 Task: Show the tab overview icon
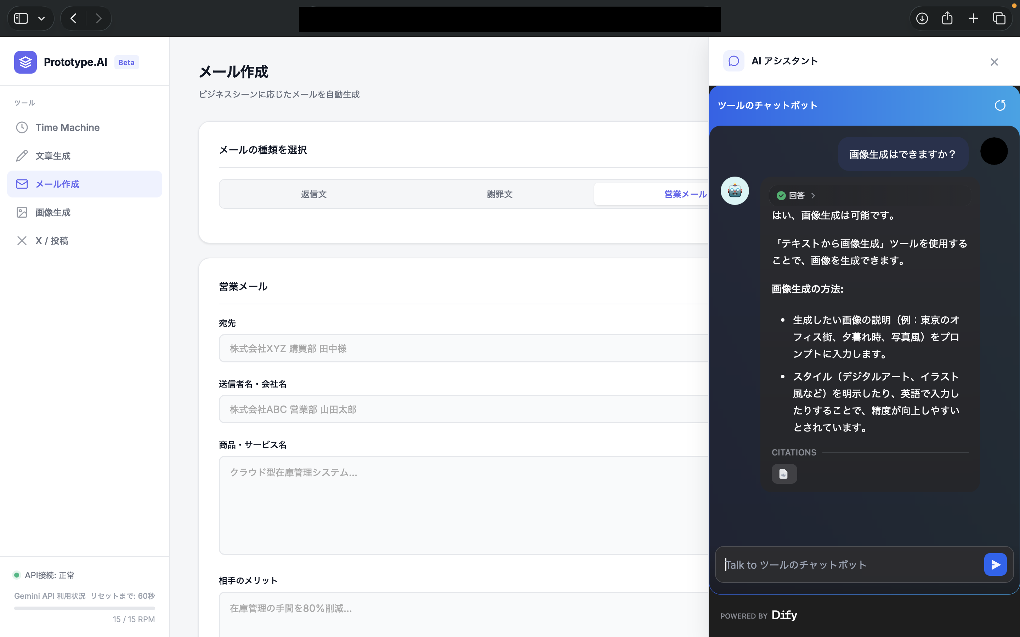(999, 18)
